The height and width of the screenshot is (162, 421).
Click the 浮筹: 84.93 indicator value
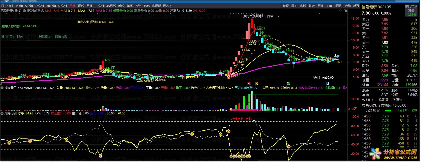26,113
